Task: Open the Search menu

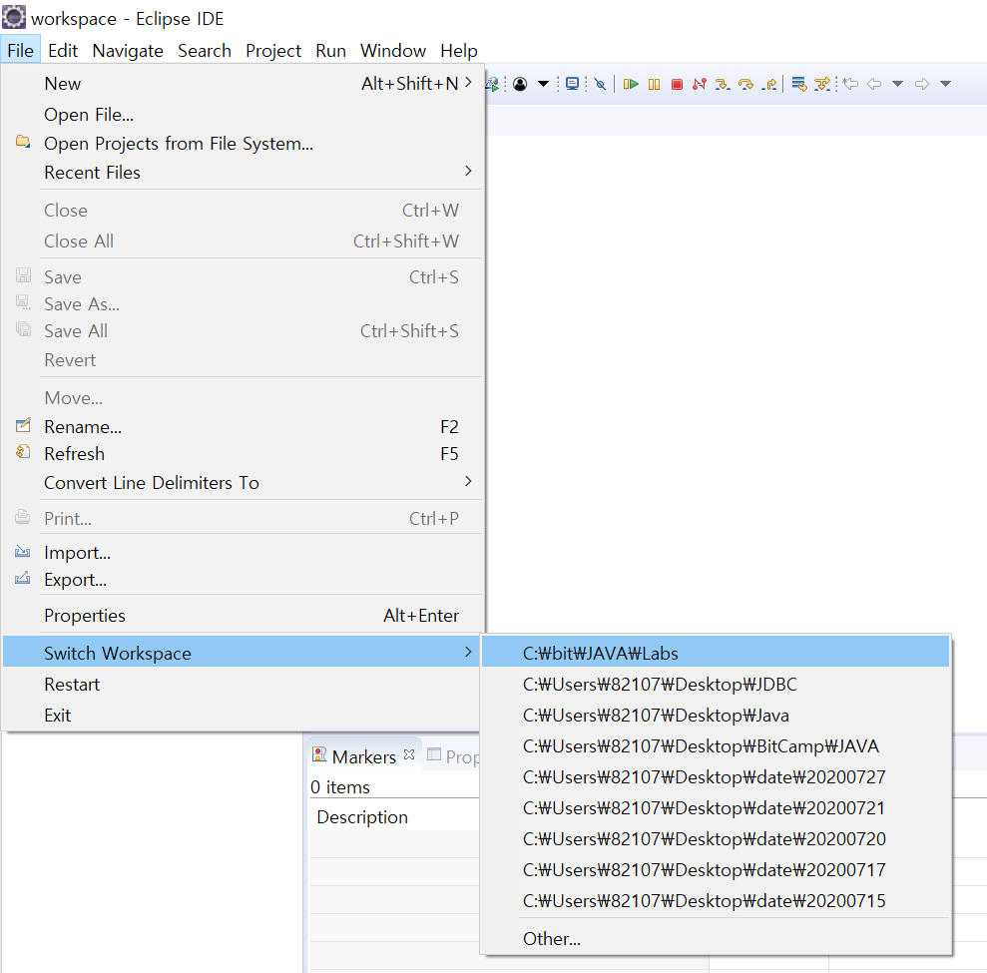Action: [205, 50]
